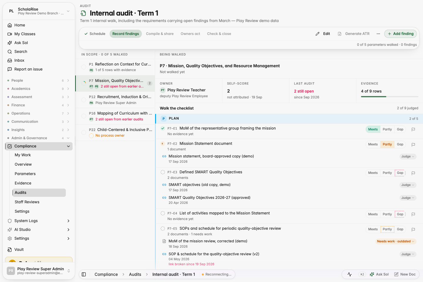Flag the P7-E3 SMART Quality Objectives row

pyautogui.click(x=413, y=173)
